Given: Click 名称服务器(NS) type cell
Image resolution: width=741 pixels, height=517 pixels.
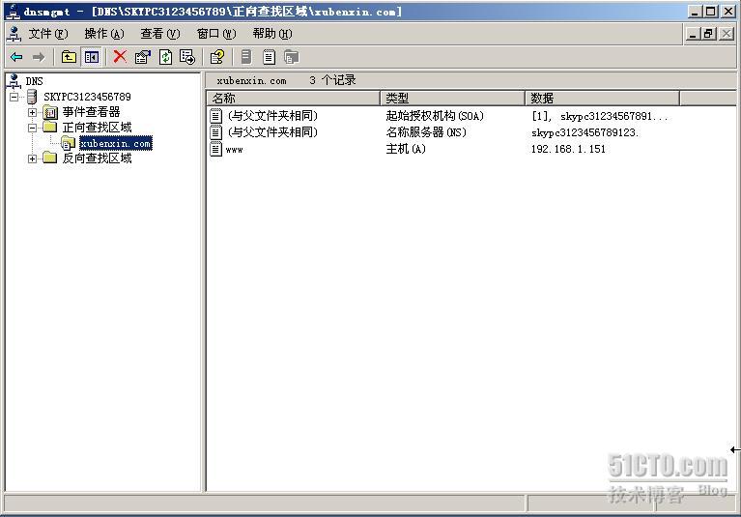Looking at the screenshot, I should point(426,132).
